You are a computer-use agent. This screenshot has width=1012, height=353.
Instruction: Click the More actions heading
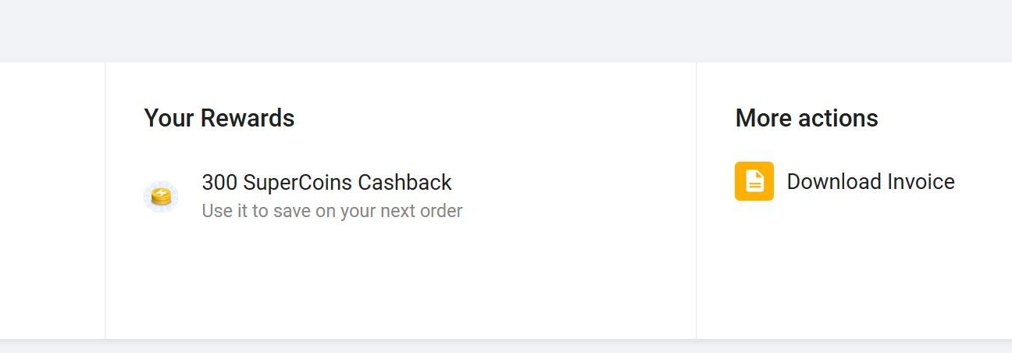tap(807, 118)
